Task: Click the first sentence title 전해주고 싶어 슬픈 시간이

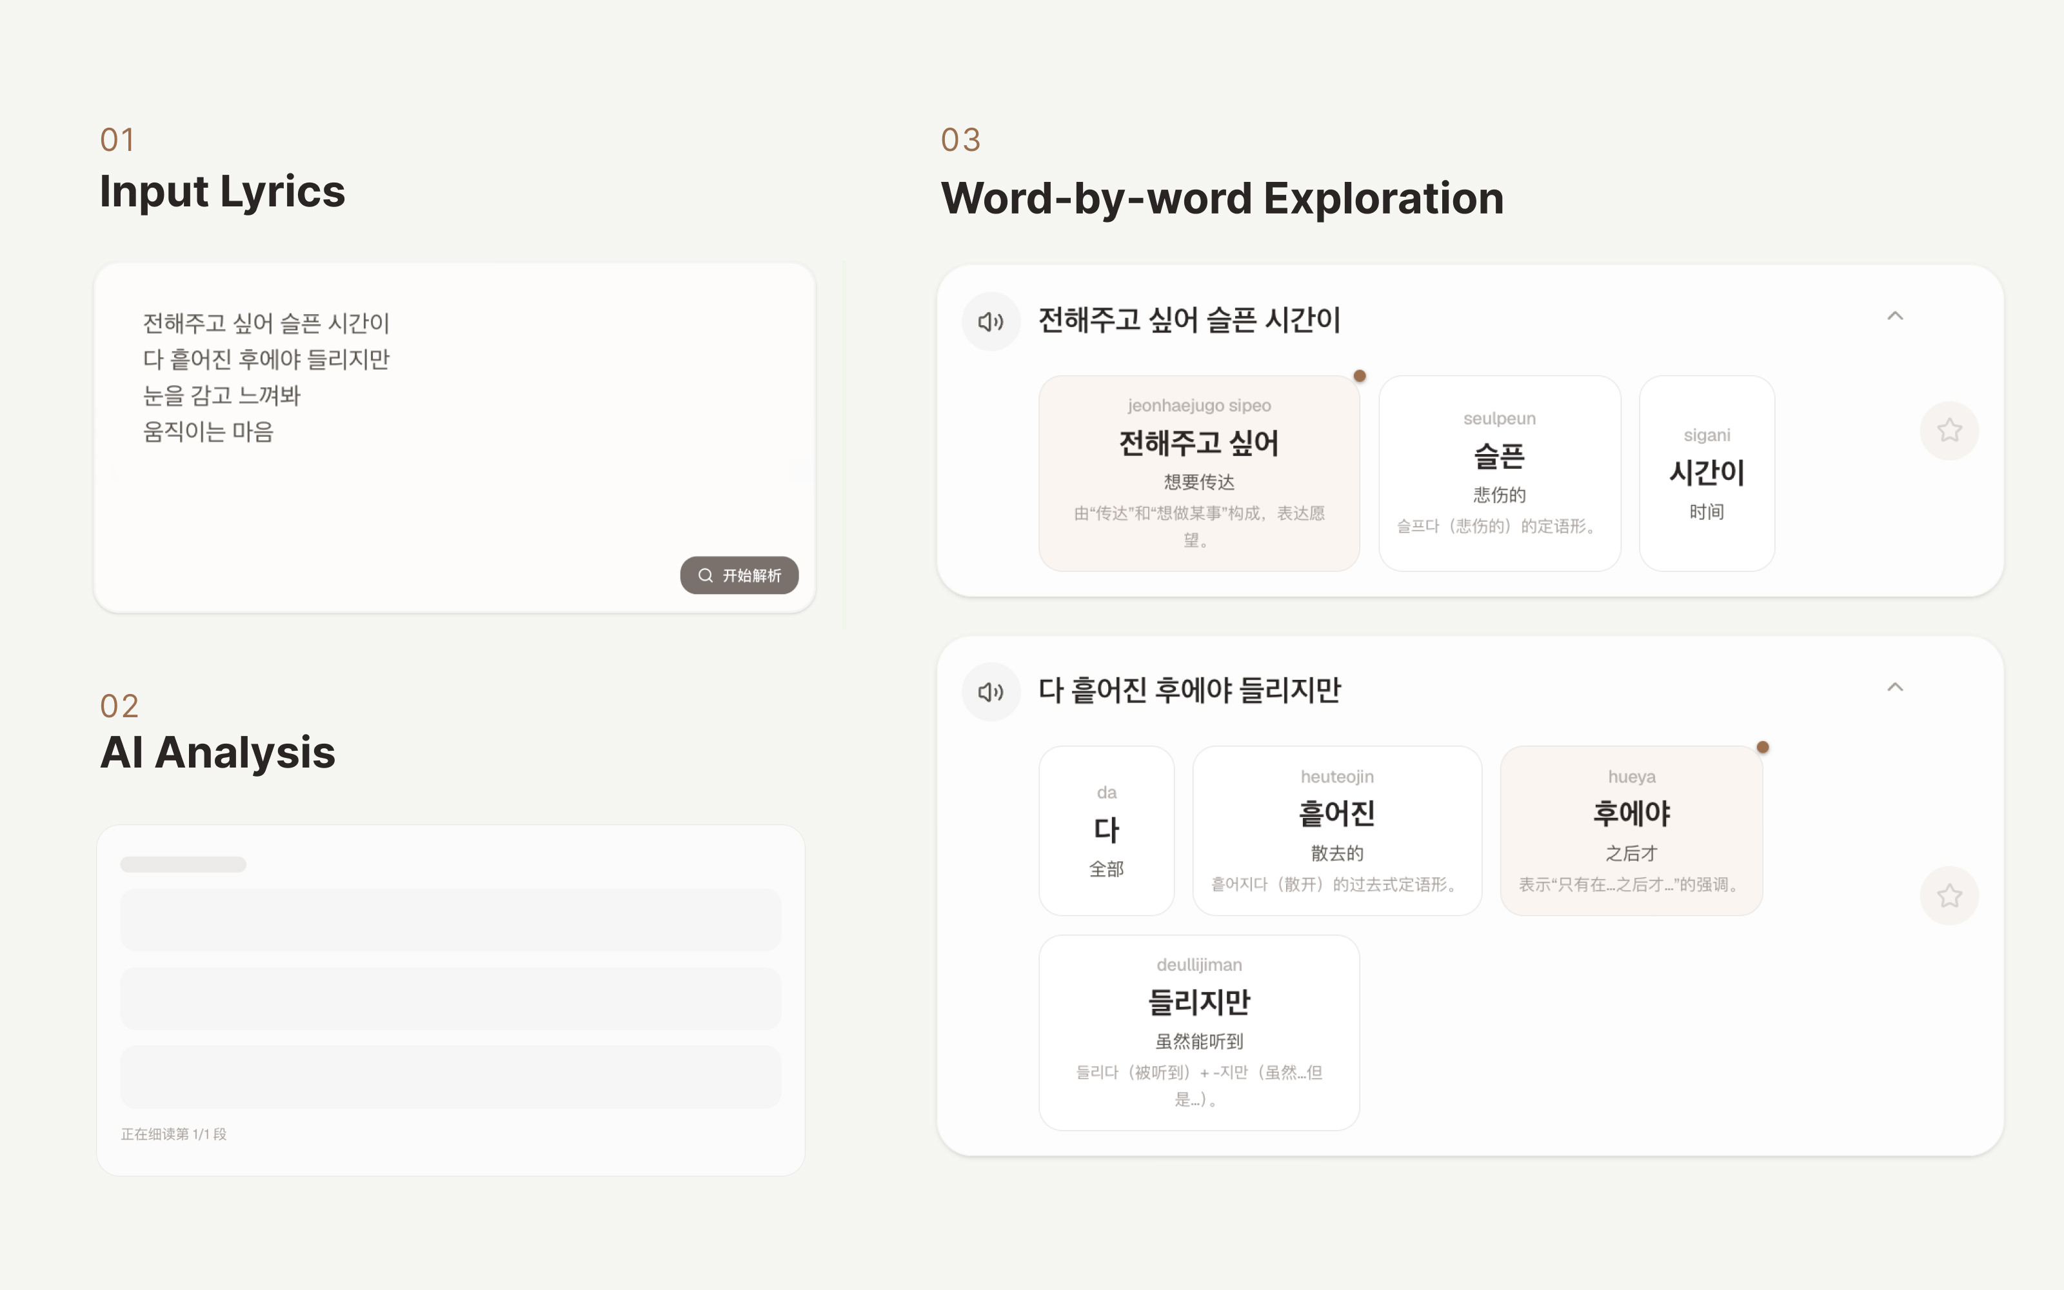Action: click(x=1189, y=321)
